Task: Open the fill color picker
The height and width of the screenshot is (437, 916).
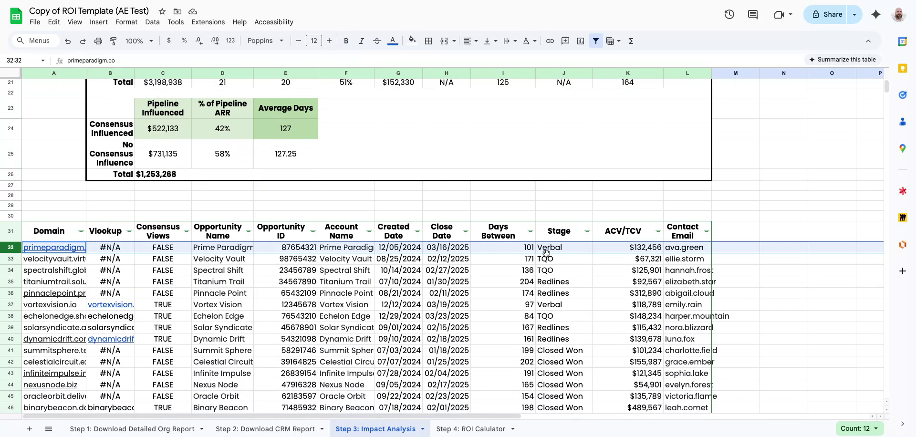Action: 412,41
